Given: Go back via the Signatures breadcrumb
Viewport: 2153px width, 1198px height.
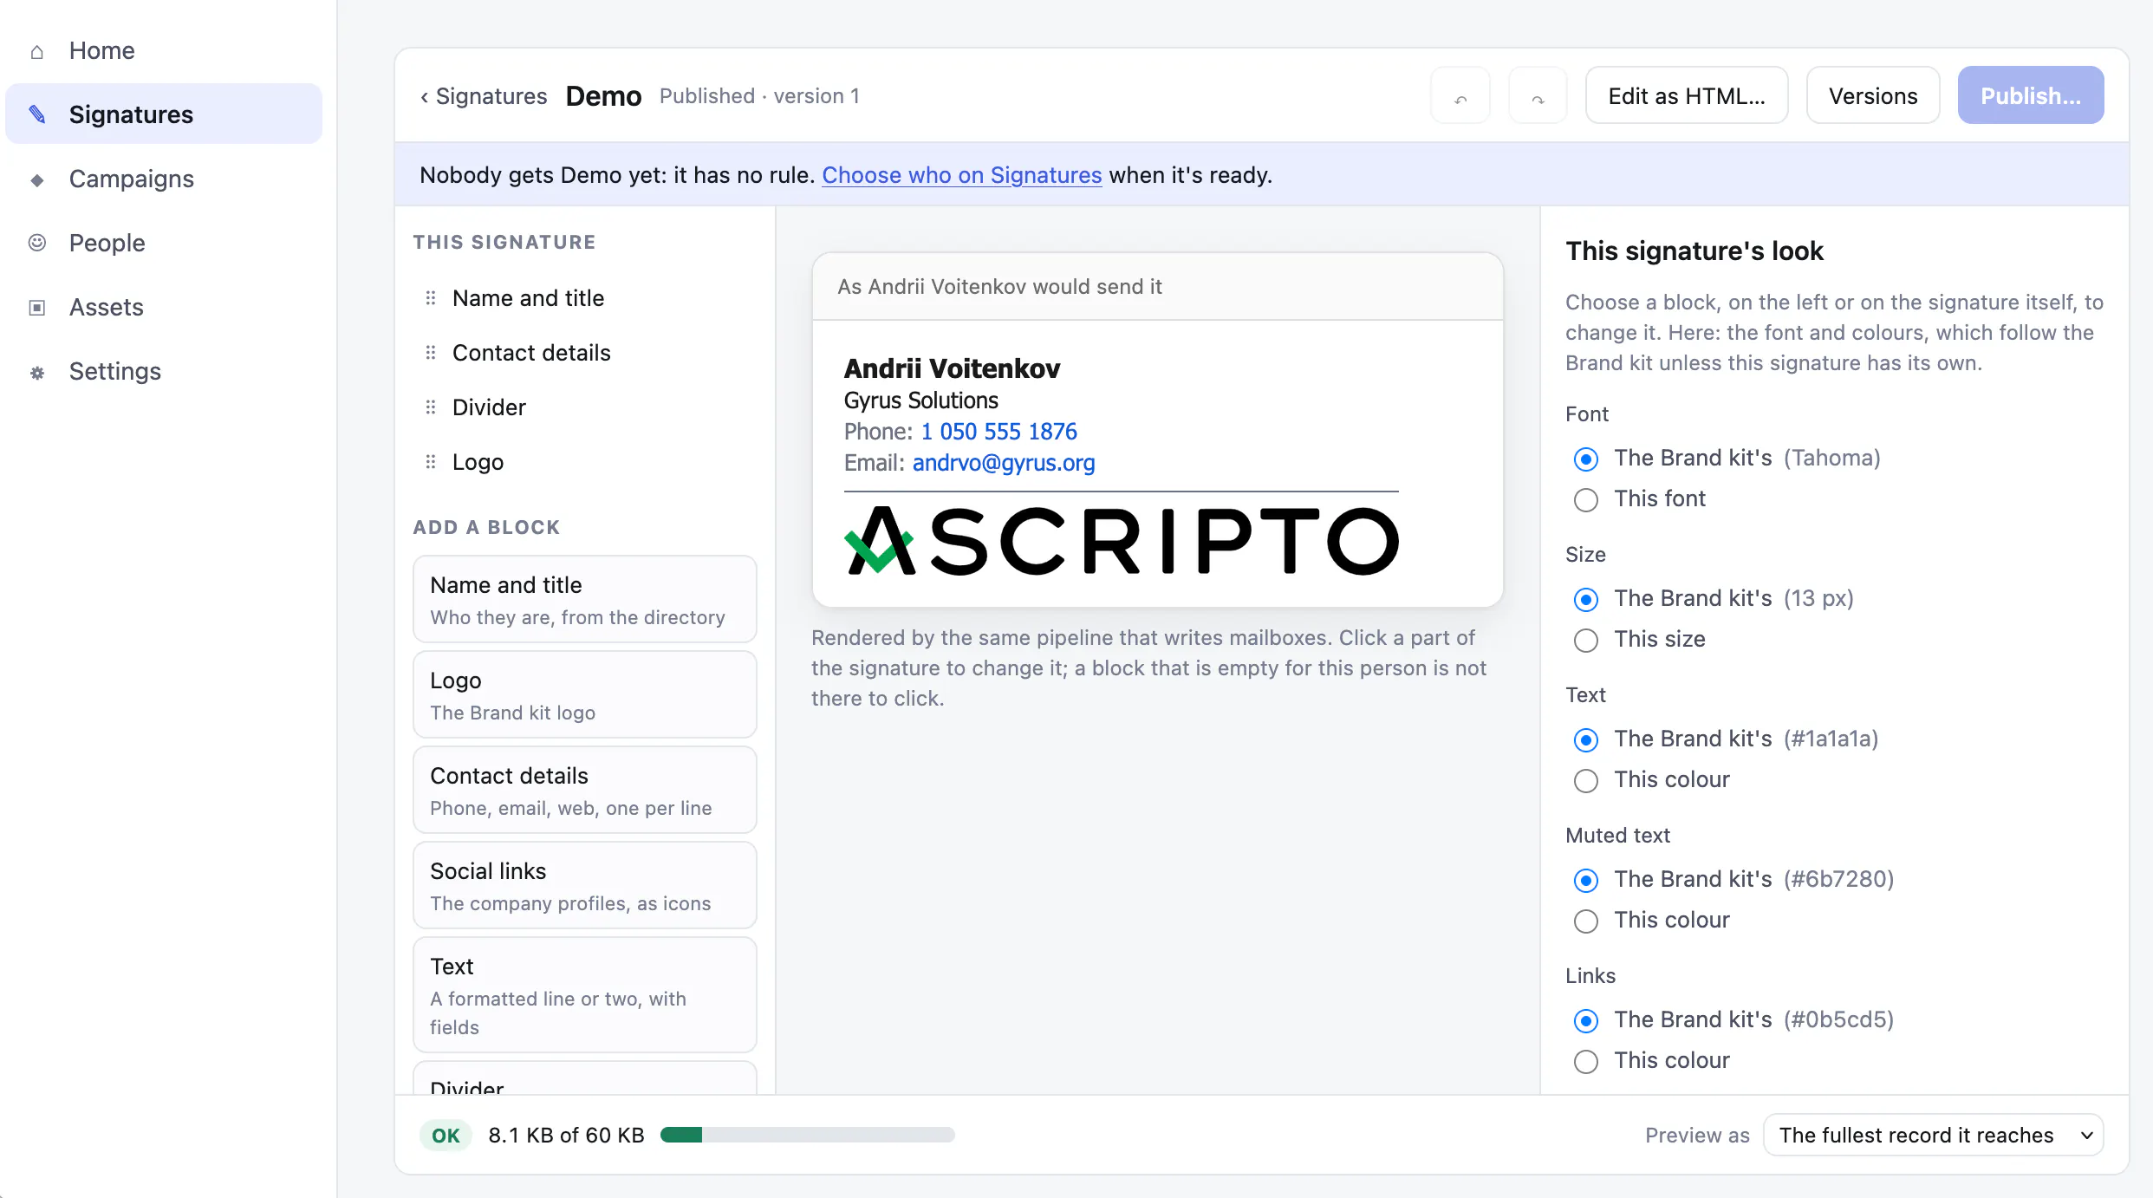Looking at the screenshot, I should pyautogui.click(x=484, y=96).
